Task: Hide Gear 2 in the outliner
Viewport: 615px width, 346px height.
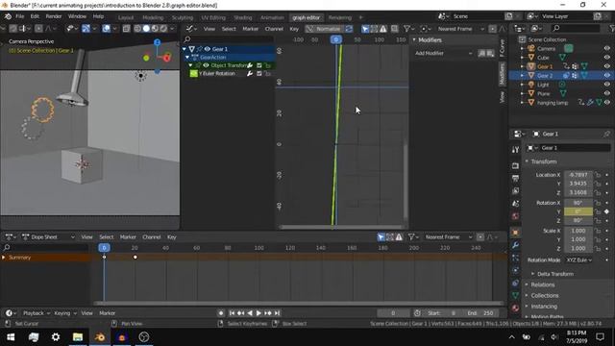Action: [607, 75]
